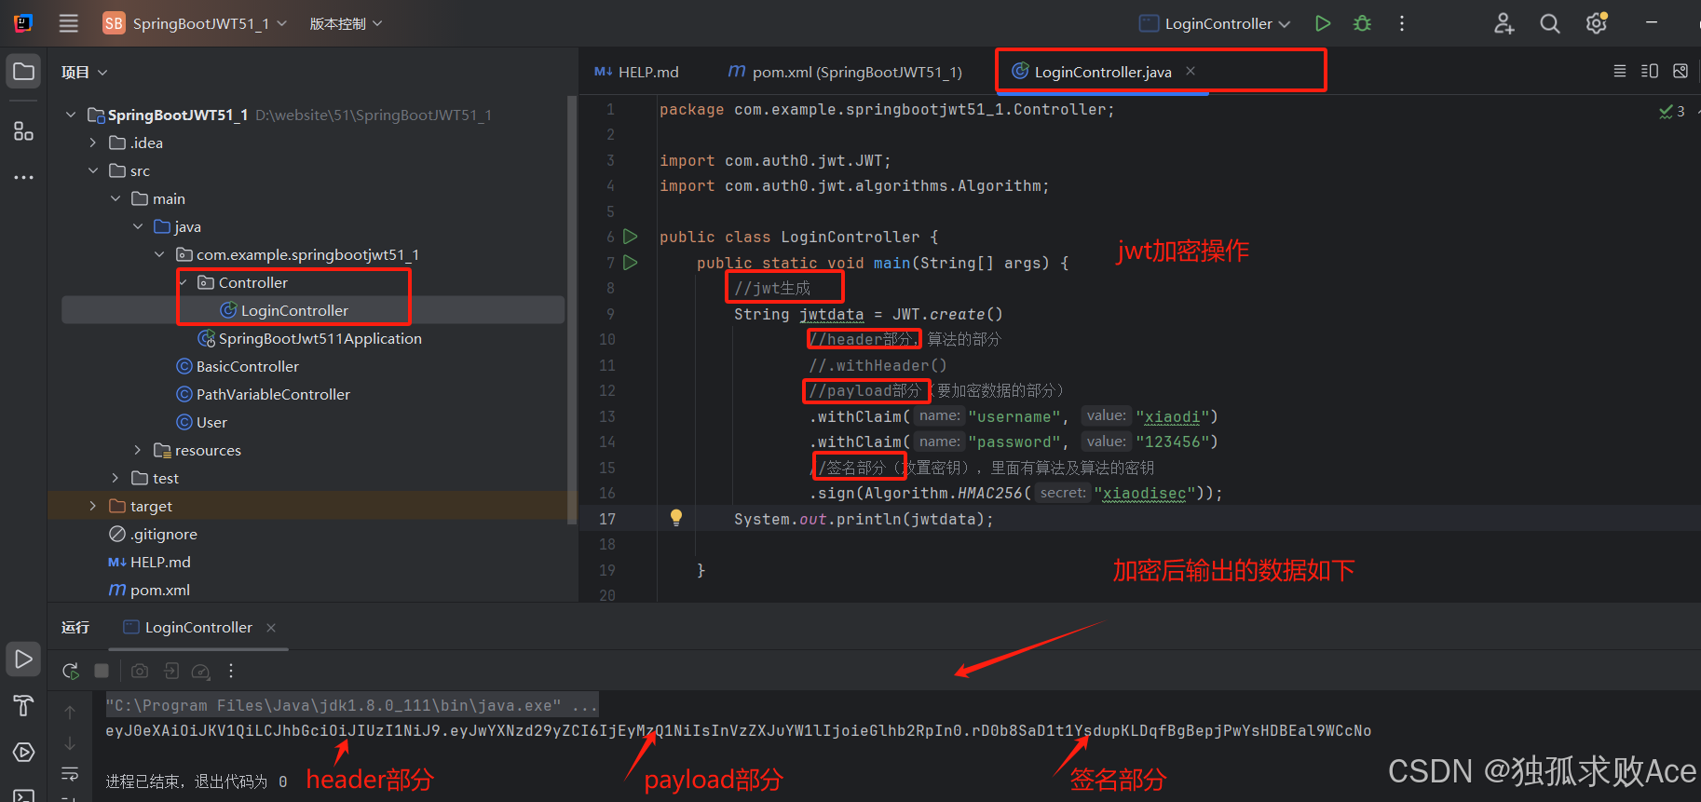Switch to the pom.xml editor tab
1701x802 pixels.
pos(845,72)
